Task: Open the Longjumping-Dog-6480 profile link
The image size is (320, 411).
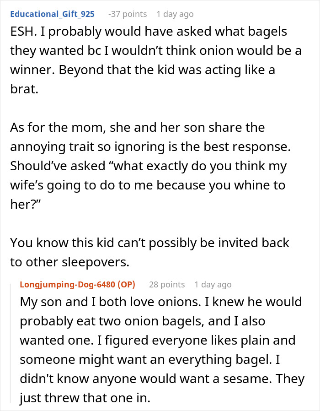Action: [x=67, y=284]
